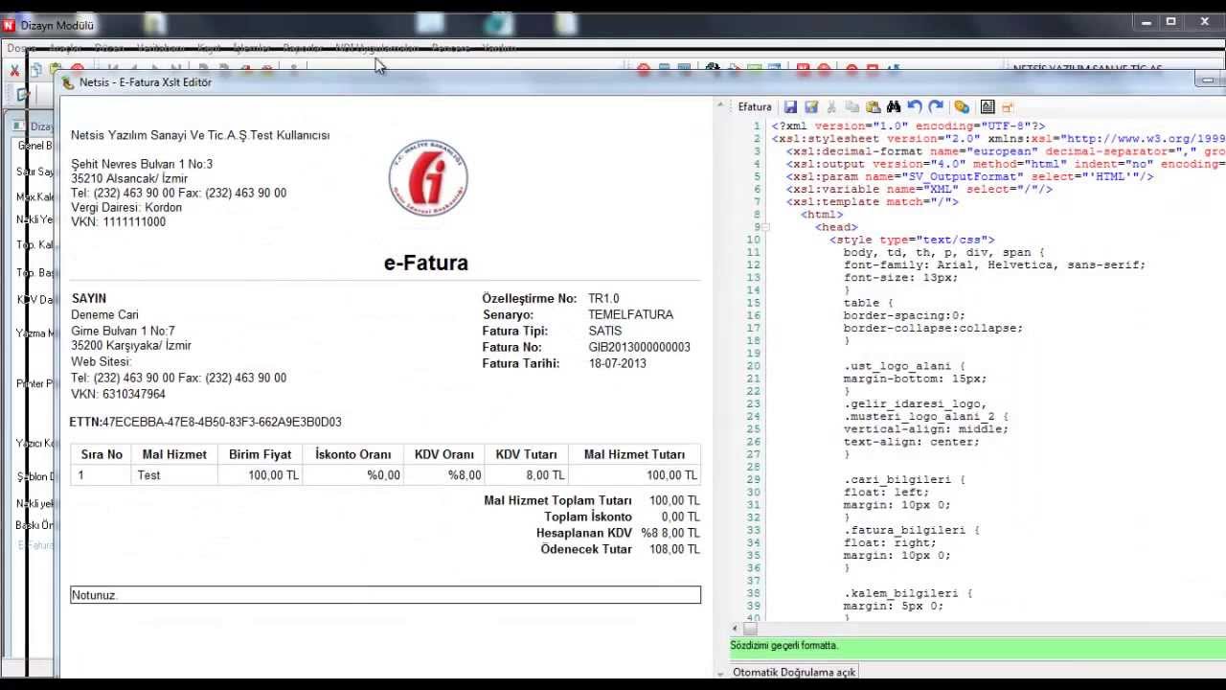
Task: Redo the edit with the redo arrow
Action: [936, 107]
